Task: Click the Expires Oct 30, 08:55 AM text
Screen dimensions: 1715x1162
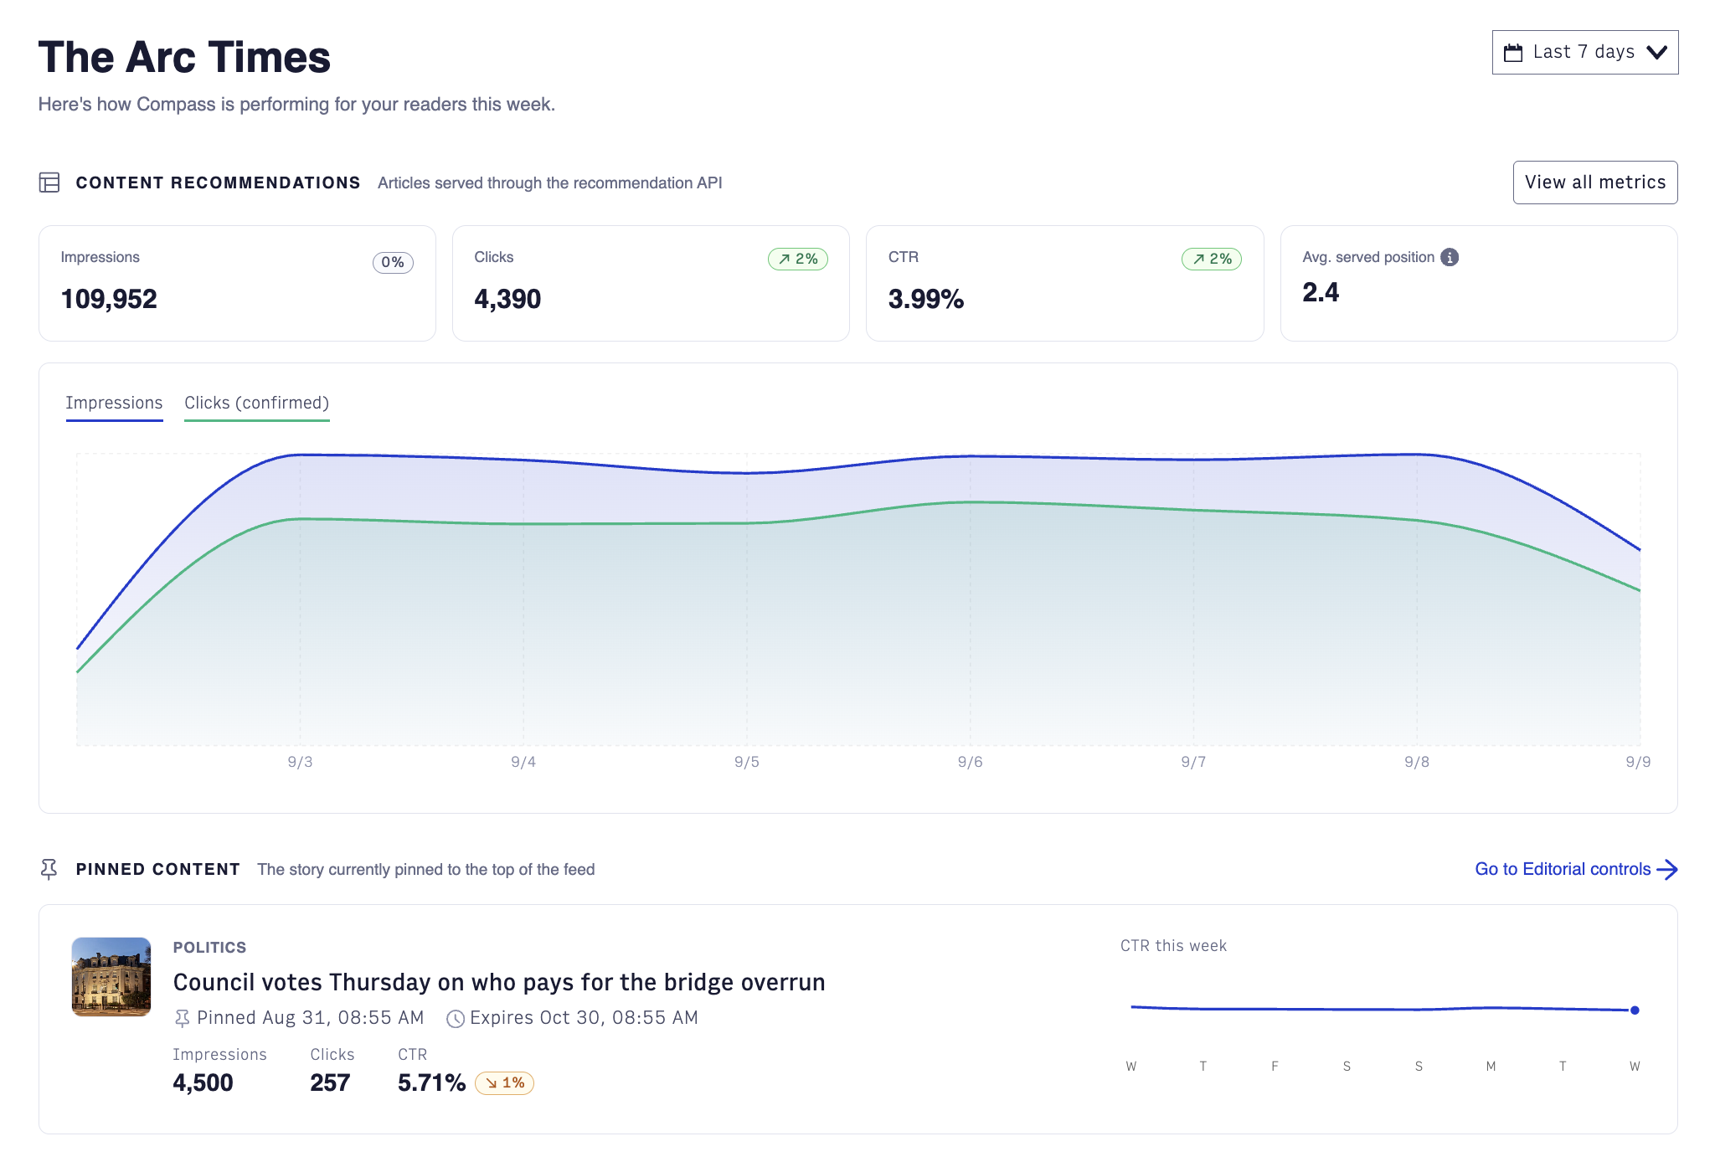Action: (584, 1018)
